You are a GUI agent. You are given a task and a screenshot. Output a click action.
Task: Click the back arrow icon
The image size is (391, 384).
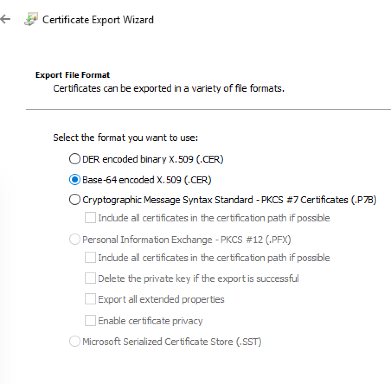click(x=6, y=19)
